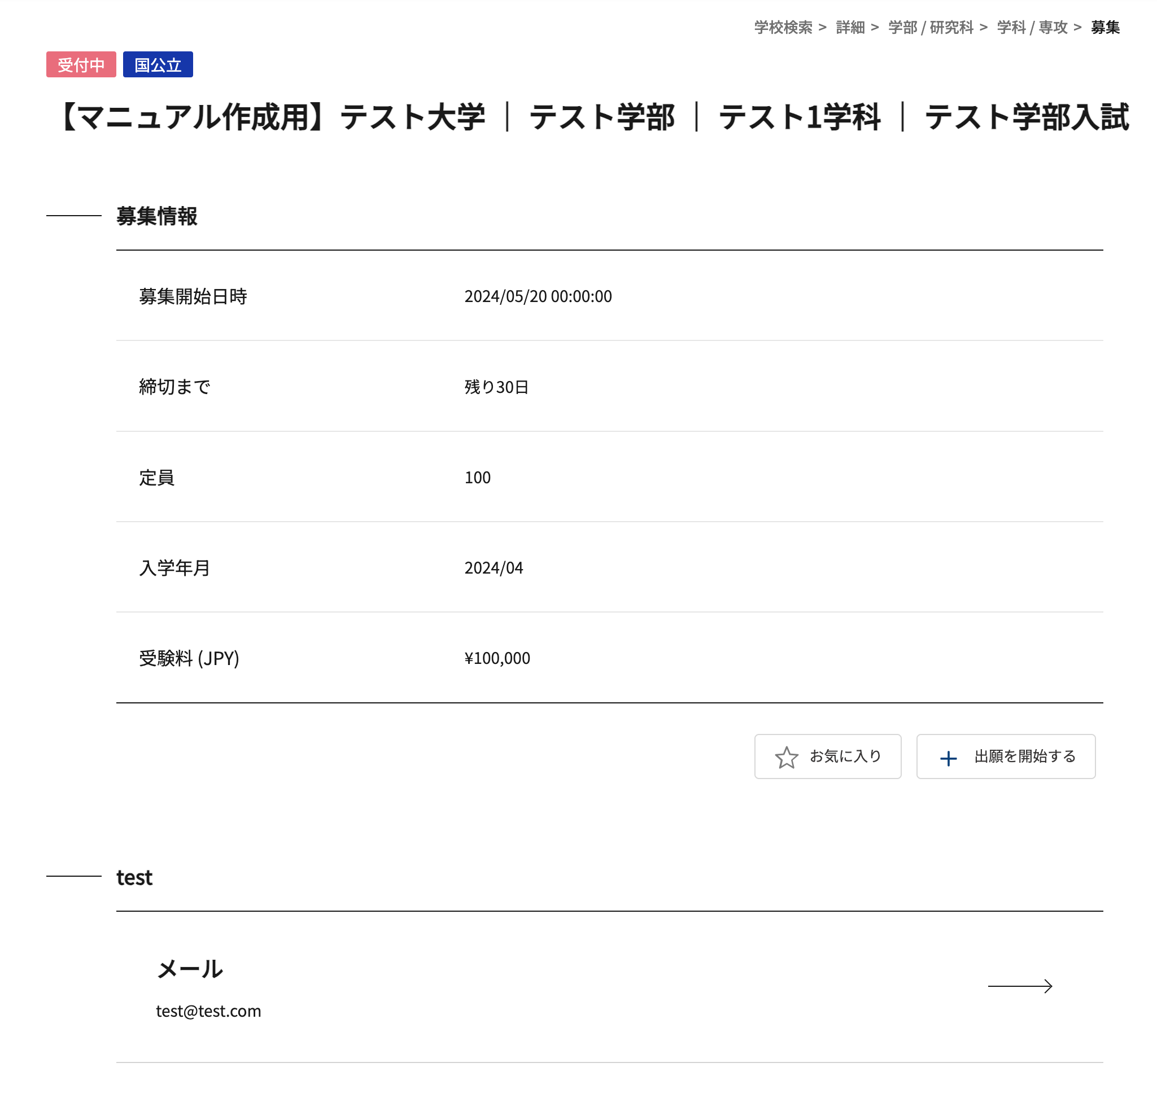1157x1102 pixels.
Task: Click the arrow icon in メール row
Action: click(1019, 986)
